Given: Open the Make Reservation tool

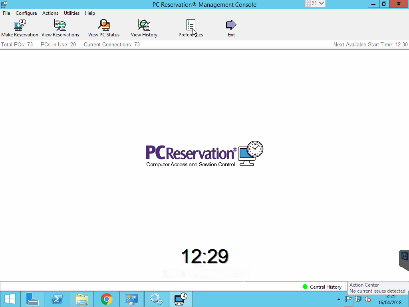Looking at the screenshot, I should tap(20, 28).
